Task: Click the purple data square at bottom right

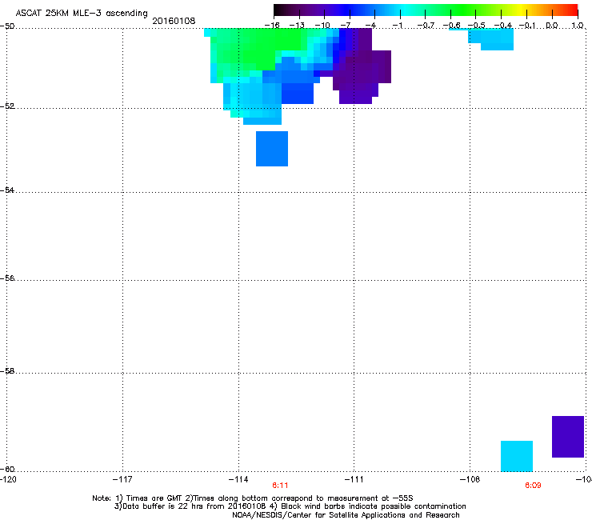Action: coord(568,437)
